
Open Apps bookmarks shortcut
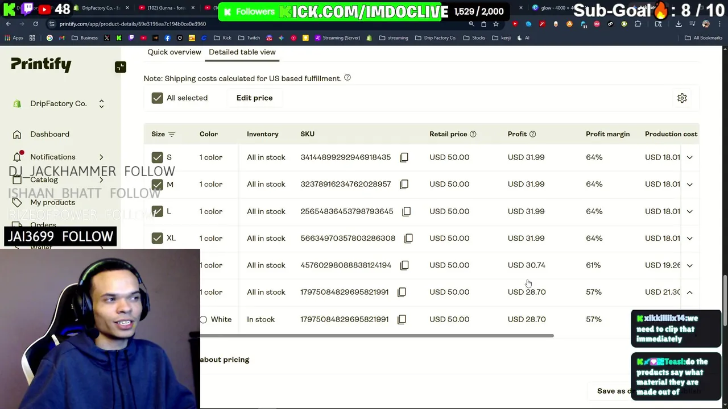14,38
